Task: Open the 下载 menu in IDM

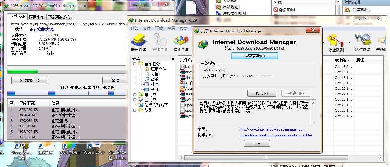Action: click(159, 28)
